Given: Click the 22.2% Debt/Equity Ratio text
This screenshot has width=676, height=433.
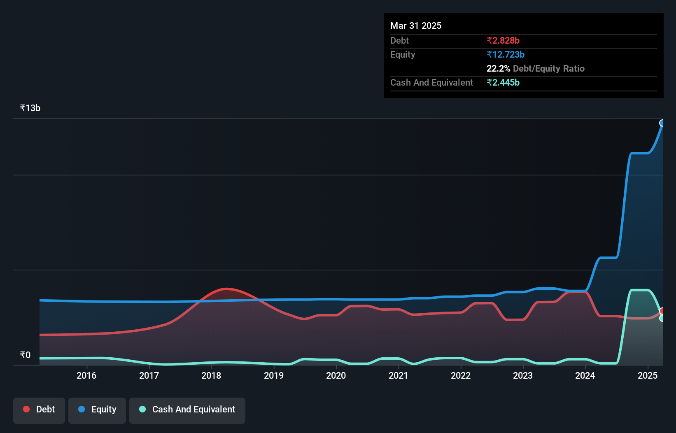Looking at the screenshot, I should coord(536,68).
